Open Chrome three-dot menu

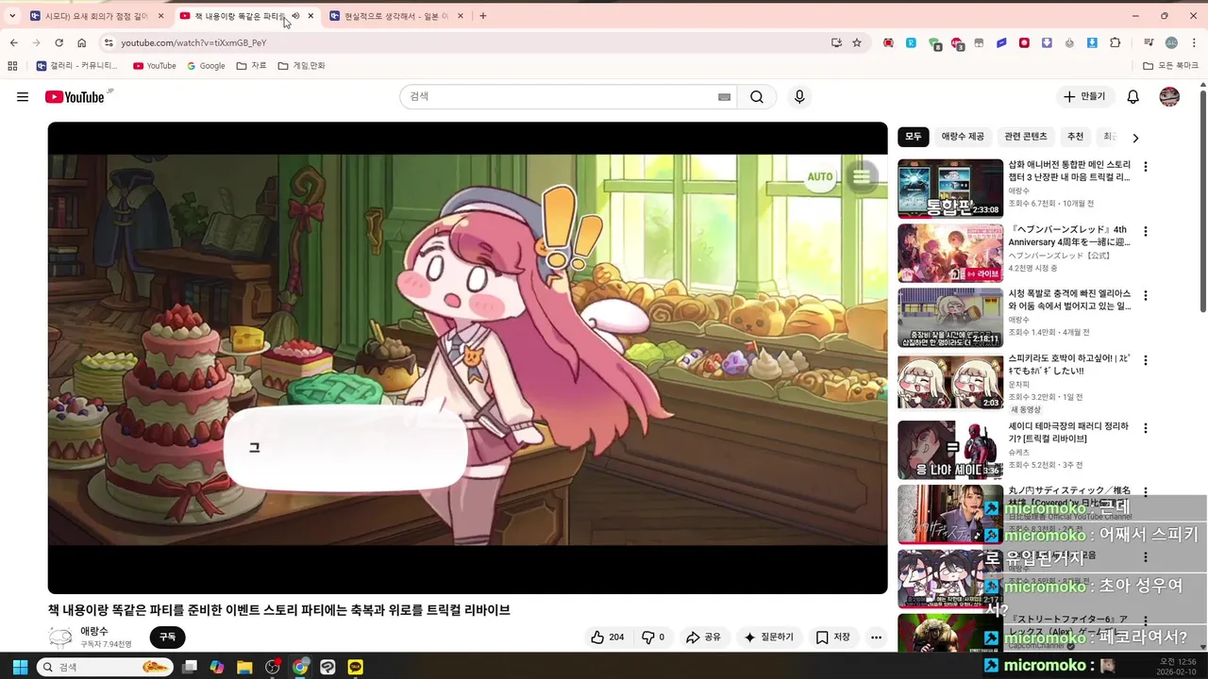coord(1192,42)
